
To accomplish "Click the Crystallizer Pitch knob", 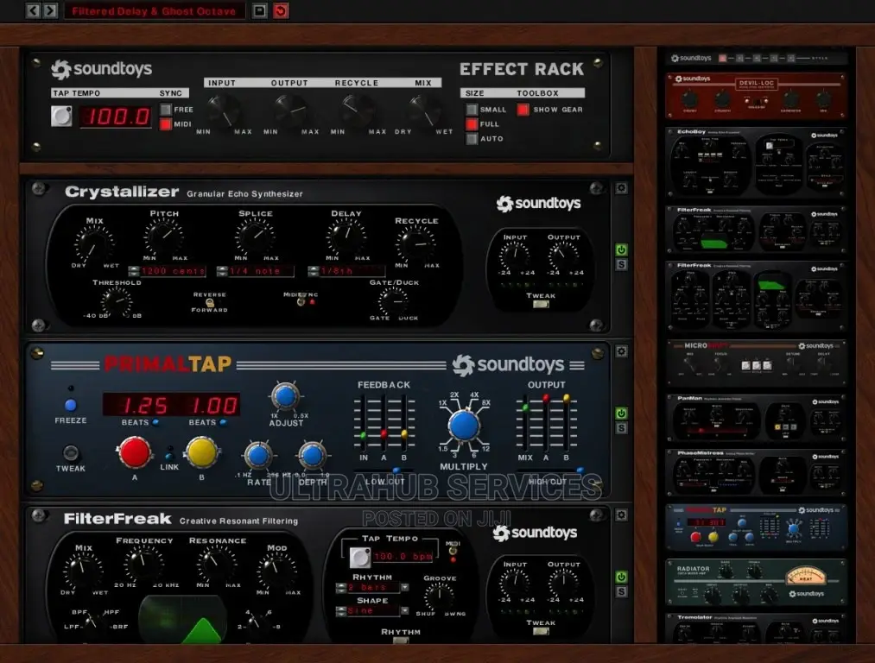I will [x=164, y=237].
